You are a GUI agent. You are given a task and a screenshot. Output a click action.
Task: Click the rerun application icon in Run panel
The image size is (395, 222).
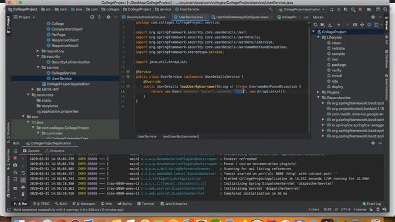coord(15,151)
